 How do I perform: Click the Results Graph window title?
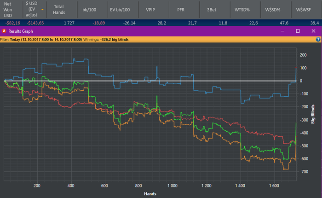(x=21, y=31)
